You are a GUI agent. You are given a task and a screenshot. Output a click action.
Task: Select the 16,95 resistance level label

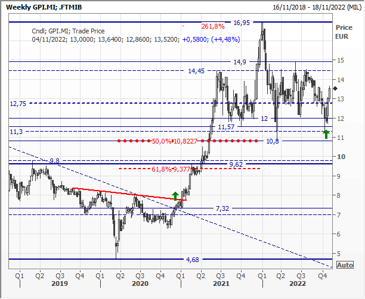pos(242,23)
